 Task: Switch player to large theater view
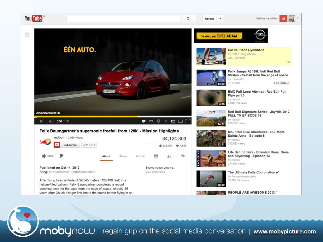[x=180, y=121]
